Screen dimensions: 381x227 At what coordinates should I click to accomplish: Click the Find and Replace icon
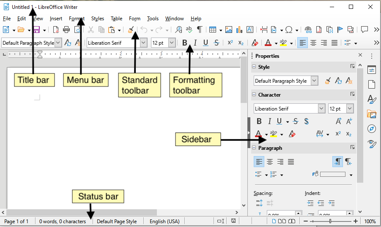[178, 30]
